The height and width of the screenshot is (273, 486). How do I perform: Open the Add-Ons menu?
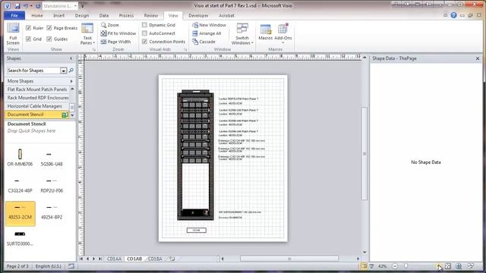pyautogui.click(x=283, y=33)
